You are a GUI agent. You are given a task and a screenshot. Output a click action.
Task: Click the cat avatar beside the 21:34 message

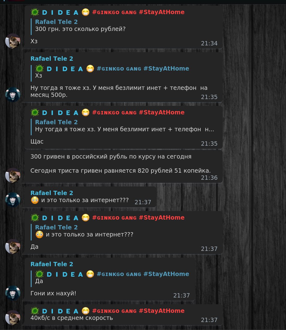pos(13,41)
